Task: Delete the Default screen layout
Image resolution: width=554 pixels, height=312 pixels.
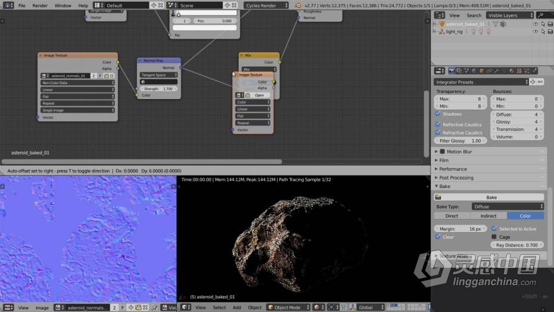Action: pos(160,5)
